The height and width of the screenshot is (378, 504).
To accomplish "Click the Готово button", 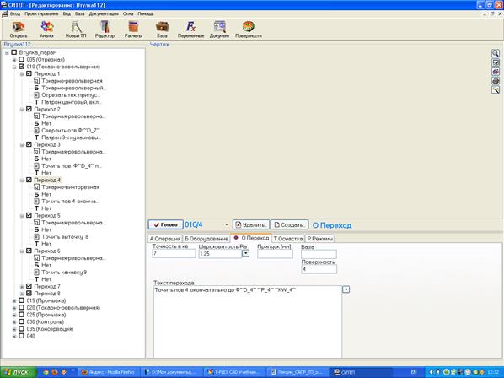I will (165, 224).
